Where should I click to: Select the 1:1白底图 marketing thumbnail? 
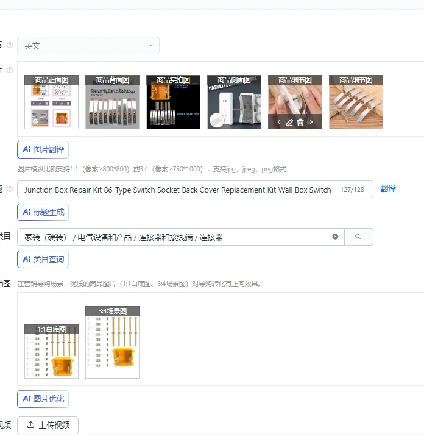(51, 351)
